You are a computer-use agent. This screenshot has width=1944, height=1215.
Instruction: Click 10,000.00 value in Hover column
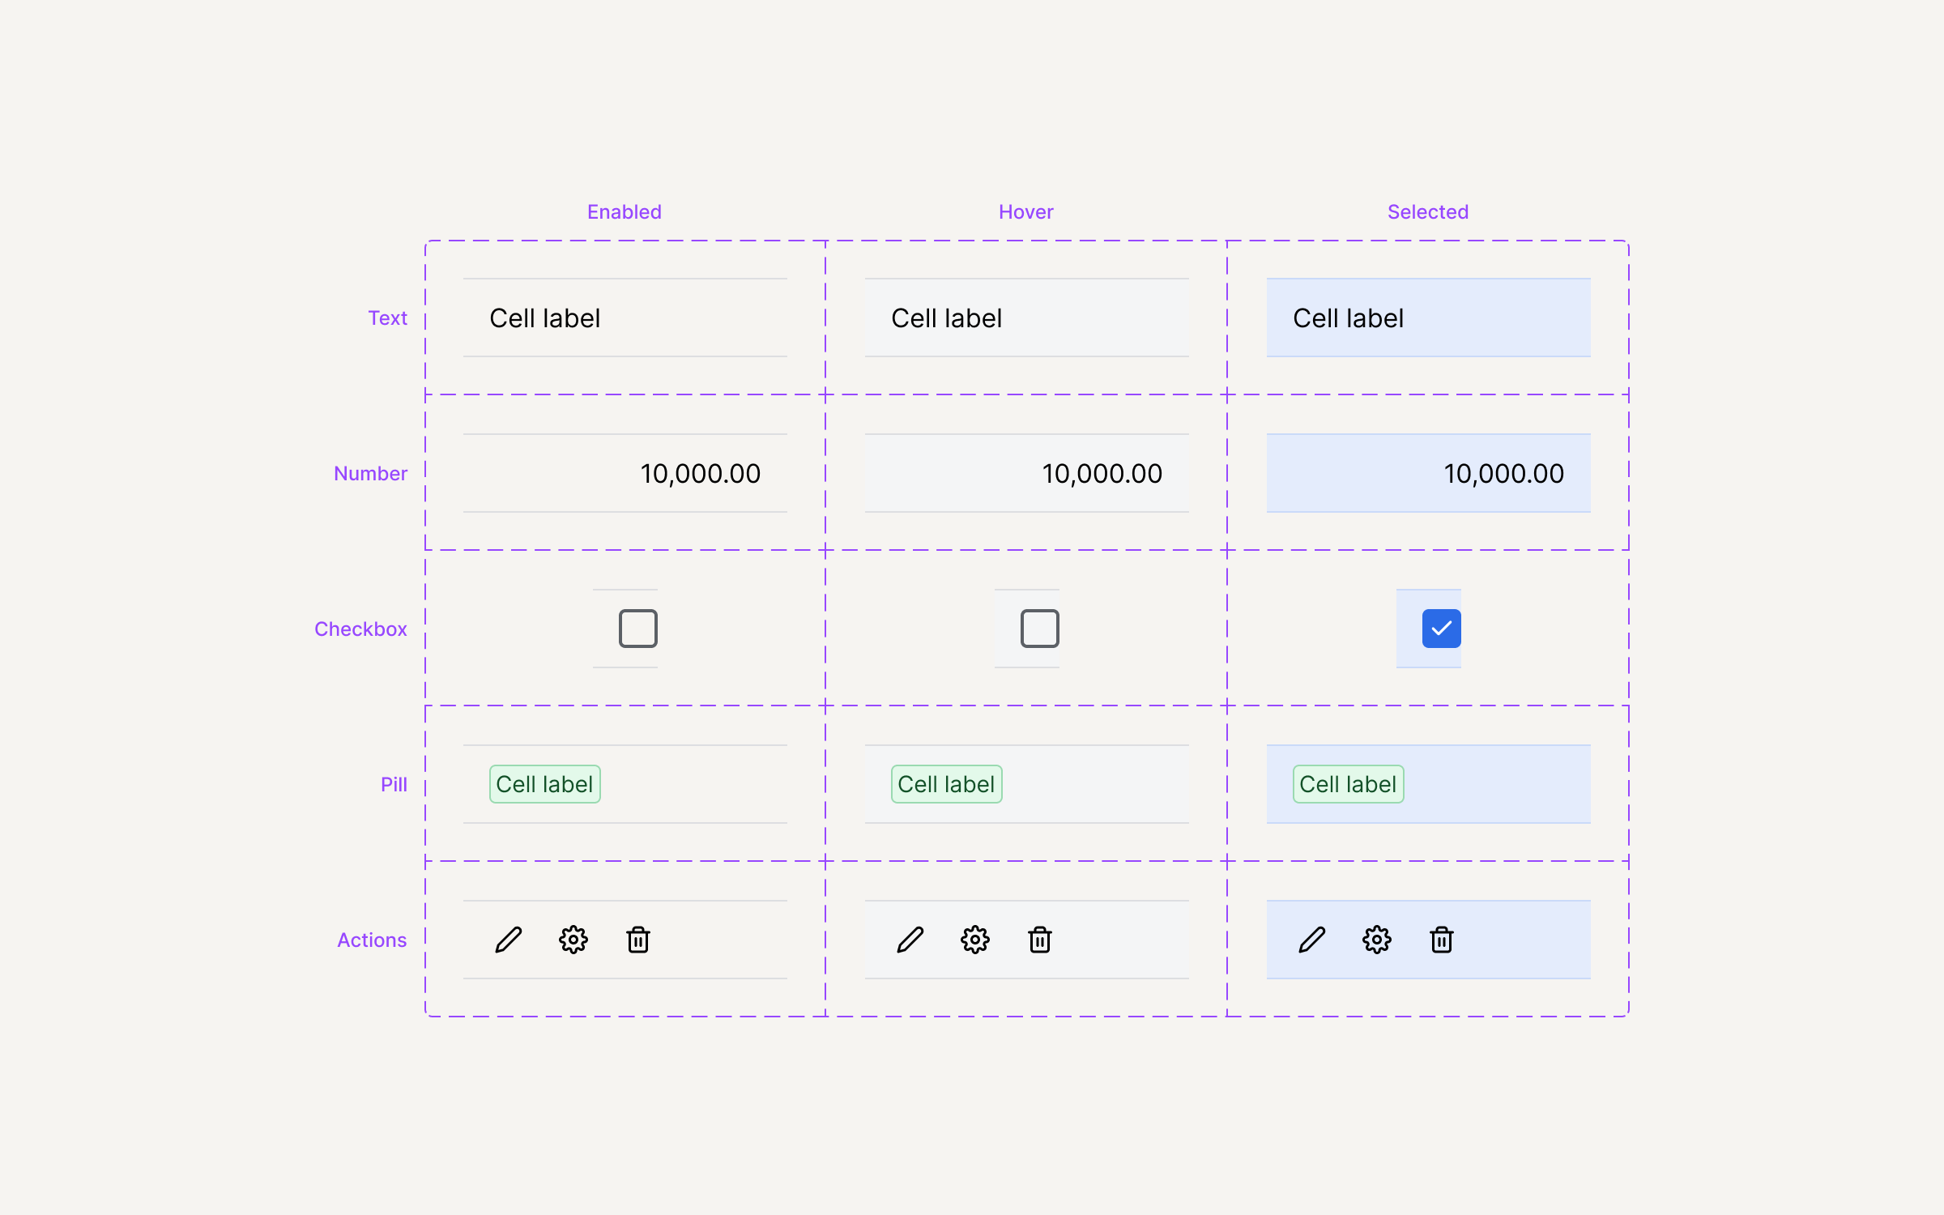pyautogui.click(x=1102, y=474)
